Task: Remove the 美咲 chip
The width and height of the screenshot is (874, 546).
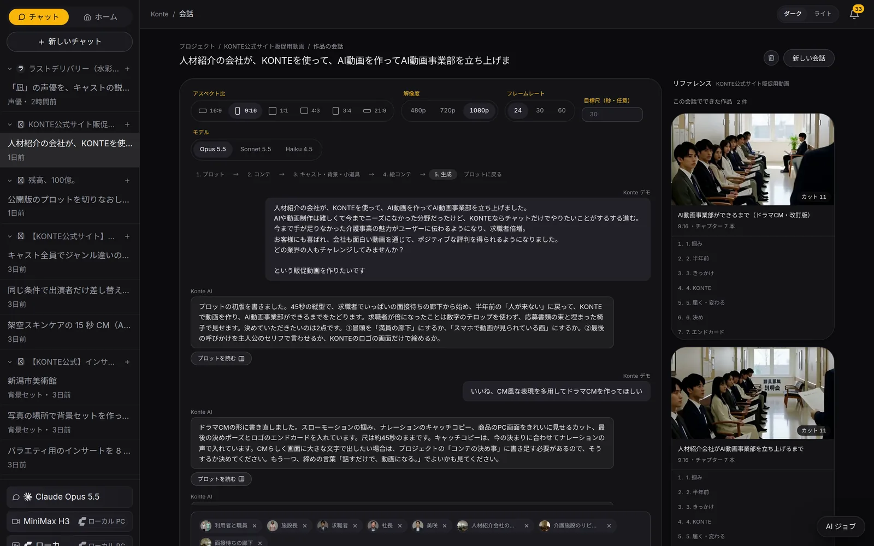Action: (x=445, y=526)
